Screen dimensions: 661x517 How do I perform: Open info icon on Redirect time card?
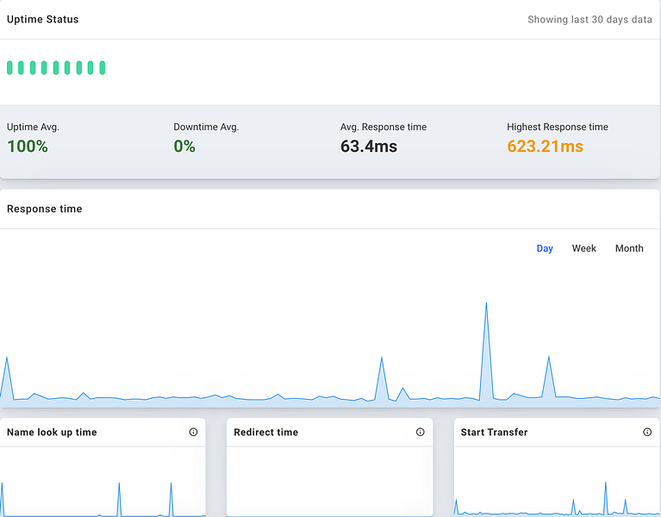pos(420,432)
